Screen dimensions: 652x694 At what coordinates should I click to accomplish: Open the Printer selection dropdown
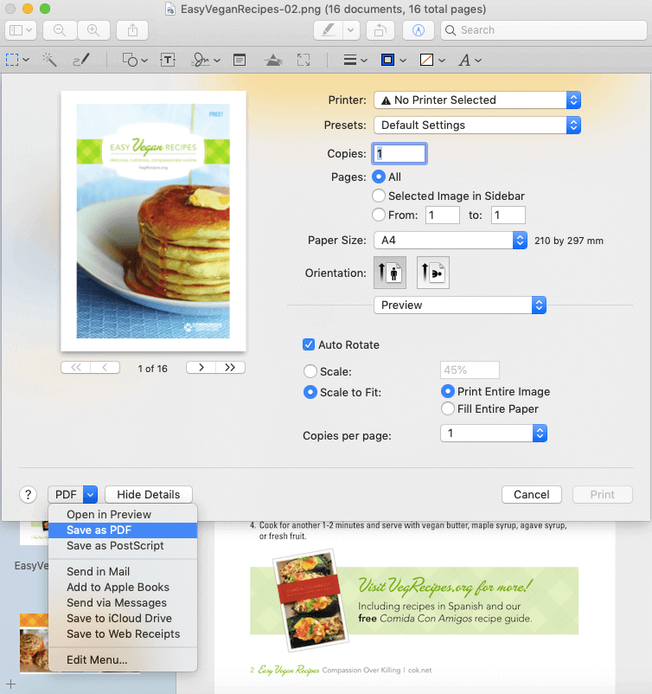(x=476, y=100)
